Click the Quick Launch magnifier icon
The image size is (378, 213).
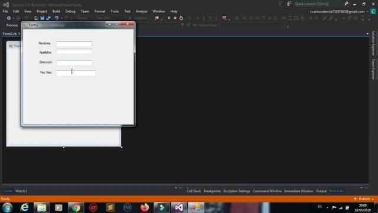347,4
